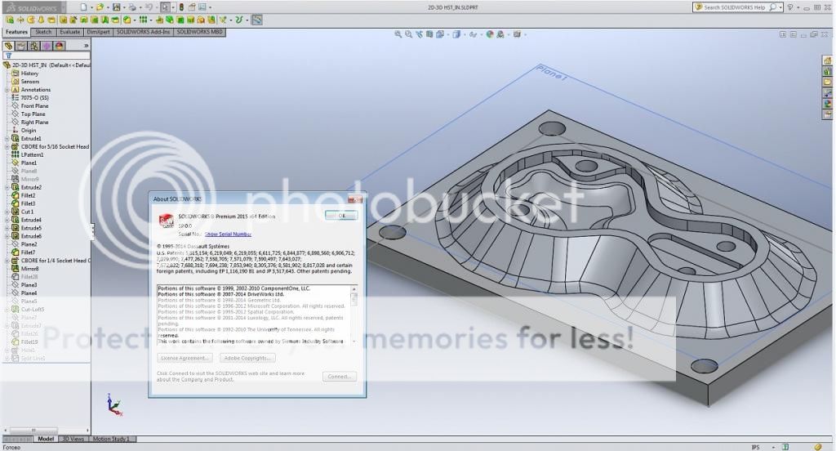The image size is (836, 451).
Task: Open dropdown arrow beside search help box
Action: [x=781, y=7]
